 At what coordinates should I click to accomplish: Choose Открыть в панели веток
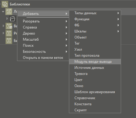coord(43,58)
